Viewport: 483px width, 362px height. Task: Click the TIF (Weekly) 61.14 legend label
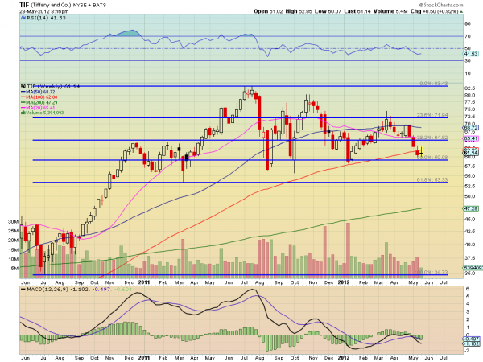(52, 87)
